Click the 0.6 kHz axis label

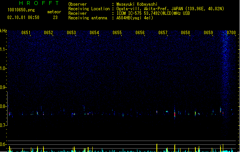pos(3,144)
